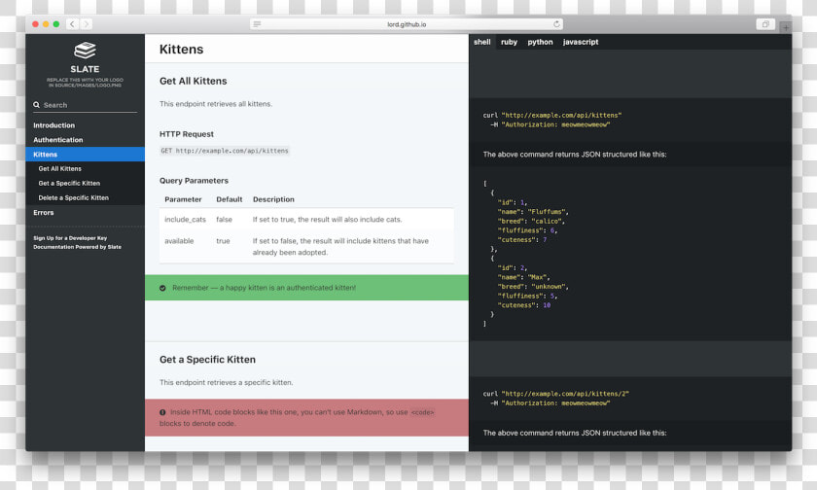Click the false default value cell
This screenshot has height=490, width=817.
click(x=224, y=219)
